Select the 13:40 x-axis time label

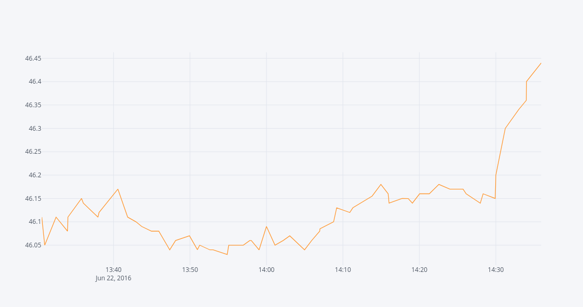pos(113,270)
